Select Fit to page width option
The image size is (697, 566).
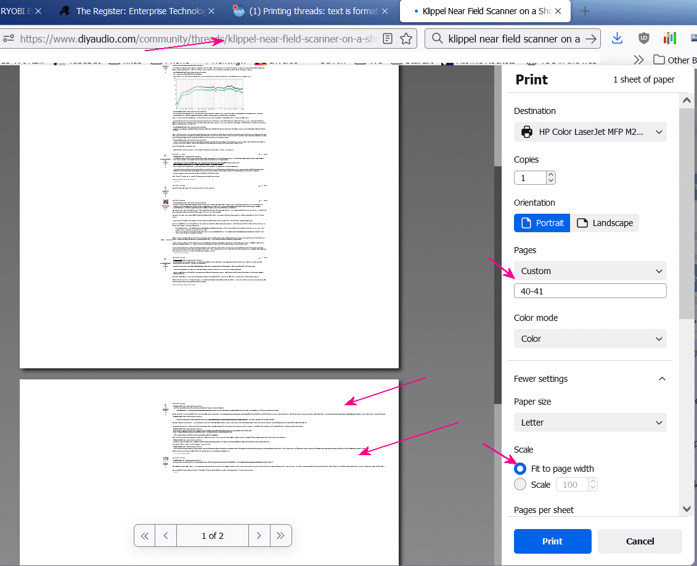[x=520, y=469]
